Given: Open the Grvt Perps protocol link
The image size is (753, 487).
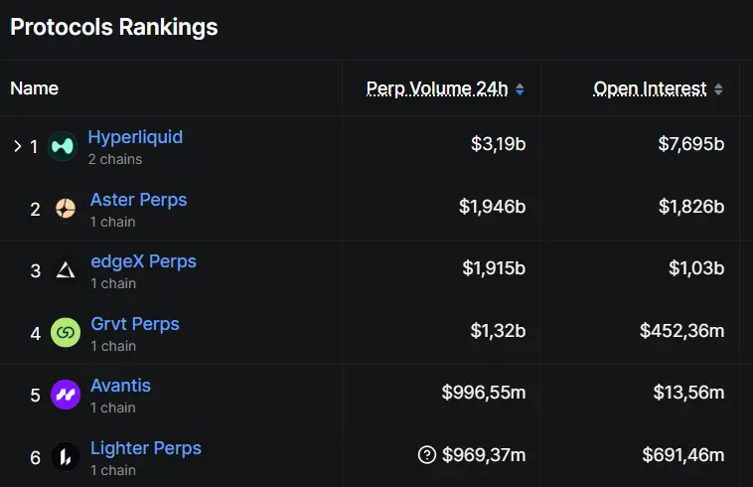Looking at the screenshot, I should [135, 324].
